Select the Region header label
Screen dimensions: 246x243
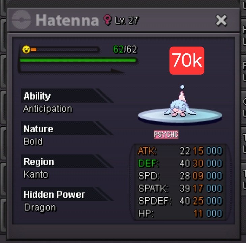point(39,161)
